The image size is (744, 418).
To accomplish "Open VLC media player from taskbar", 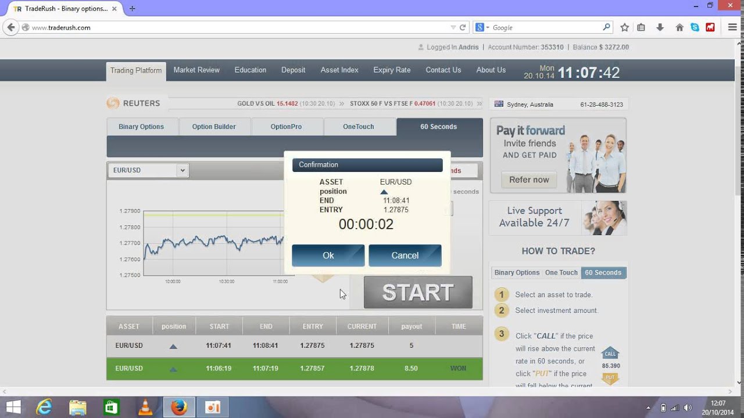I will (145, 408).
